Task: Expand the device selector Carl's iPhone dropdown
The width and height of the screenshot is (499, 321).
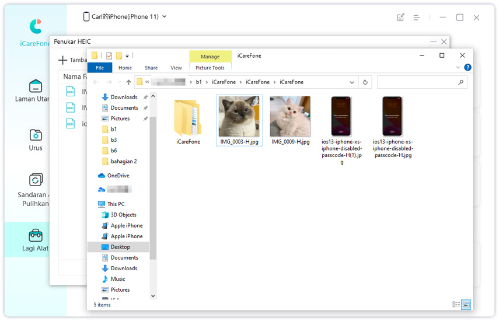Action: click(164, 16)
